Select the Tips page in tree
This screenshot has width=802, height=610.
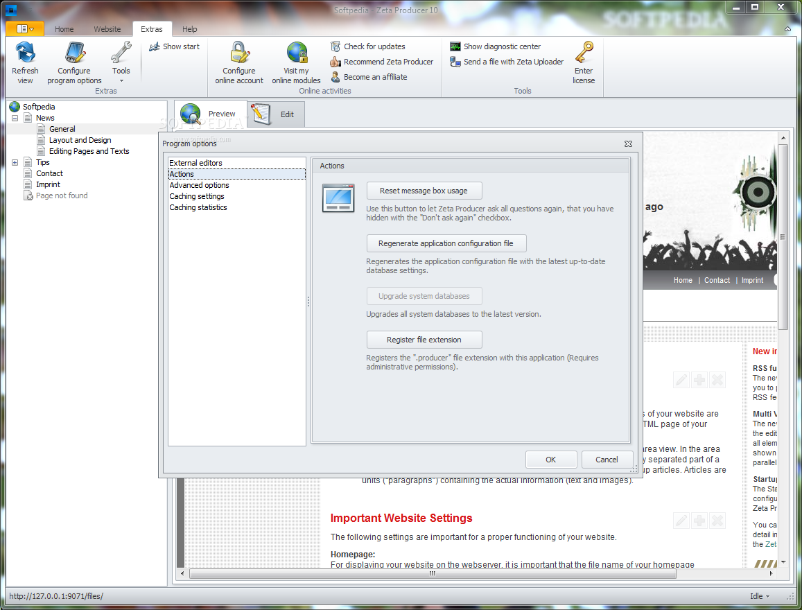pos(42,163)
